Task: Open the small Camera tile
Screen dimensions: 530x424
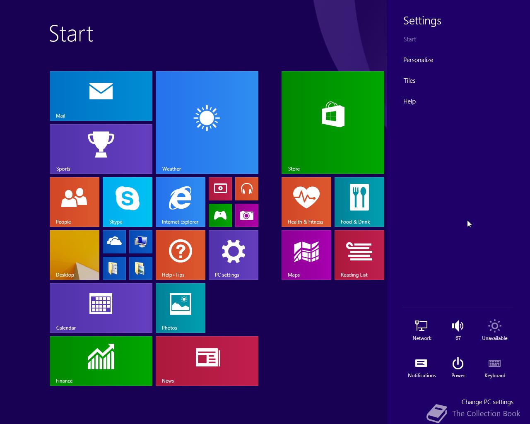Action: (247, 215)
